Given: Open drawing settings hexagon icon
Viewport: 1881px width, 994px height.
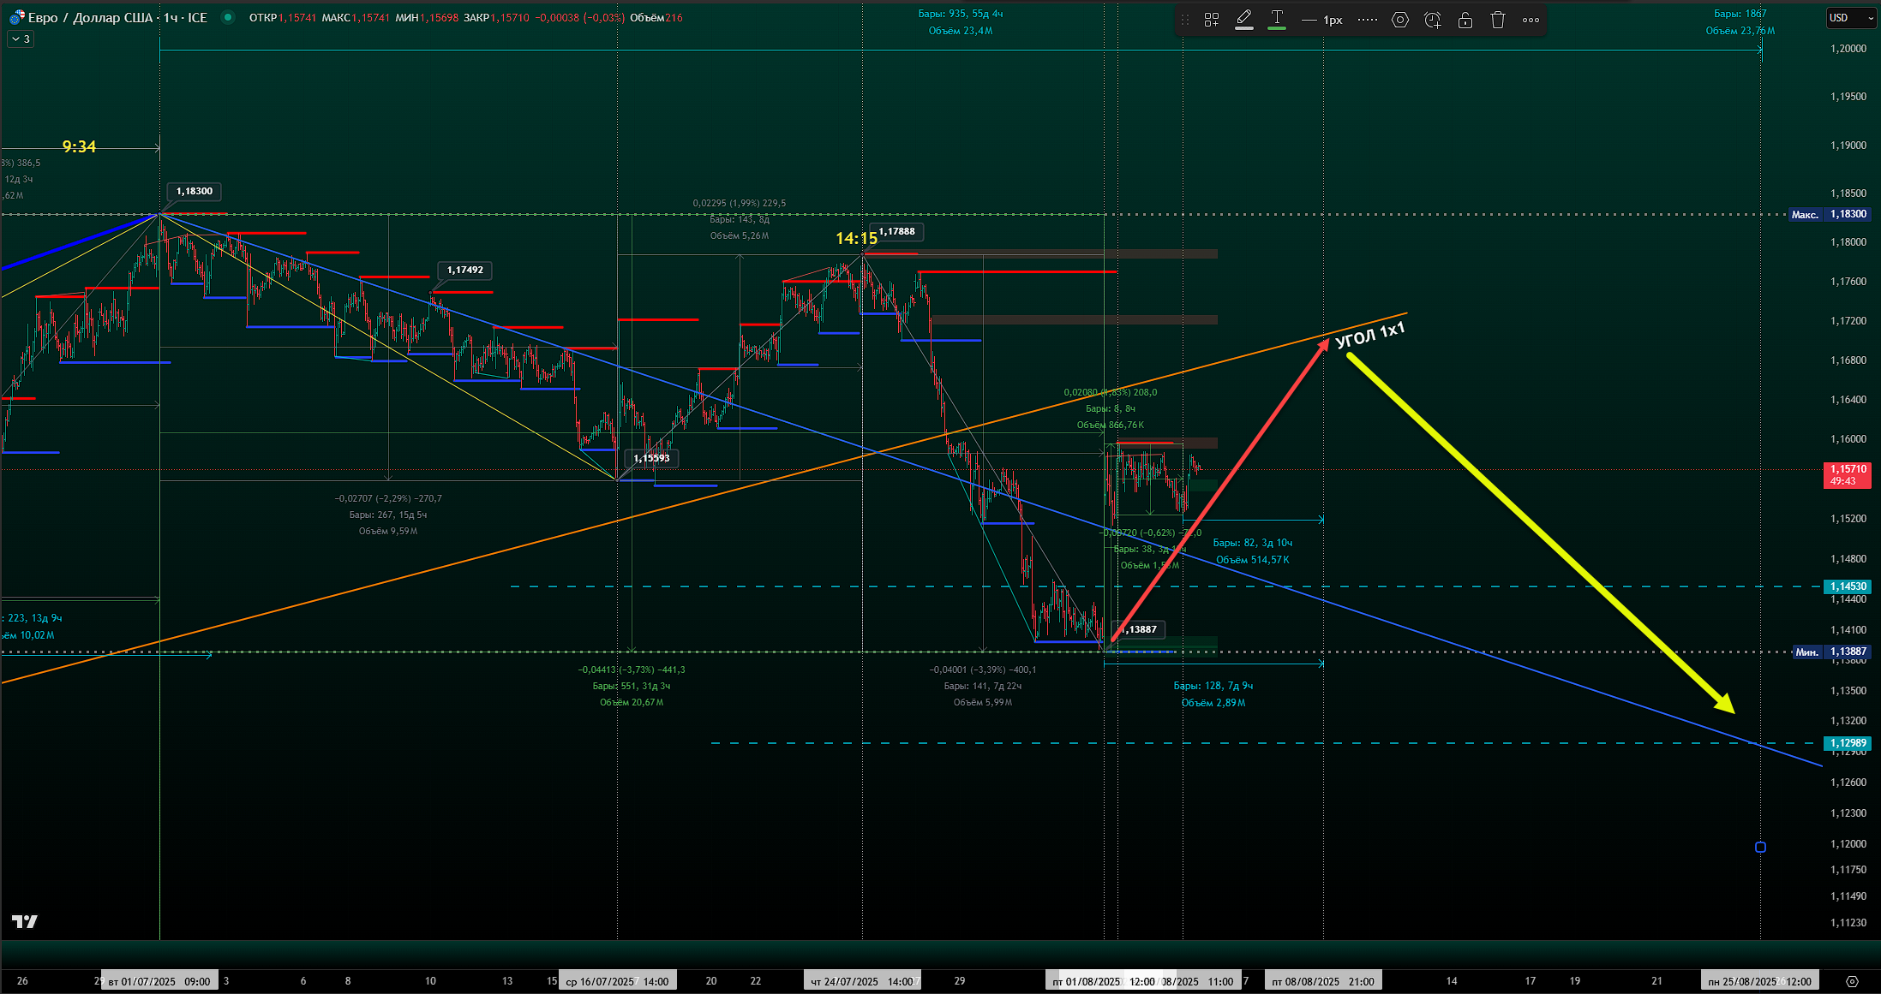Looking at the screenshot, I should pos(1400,20).
